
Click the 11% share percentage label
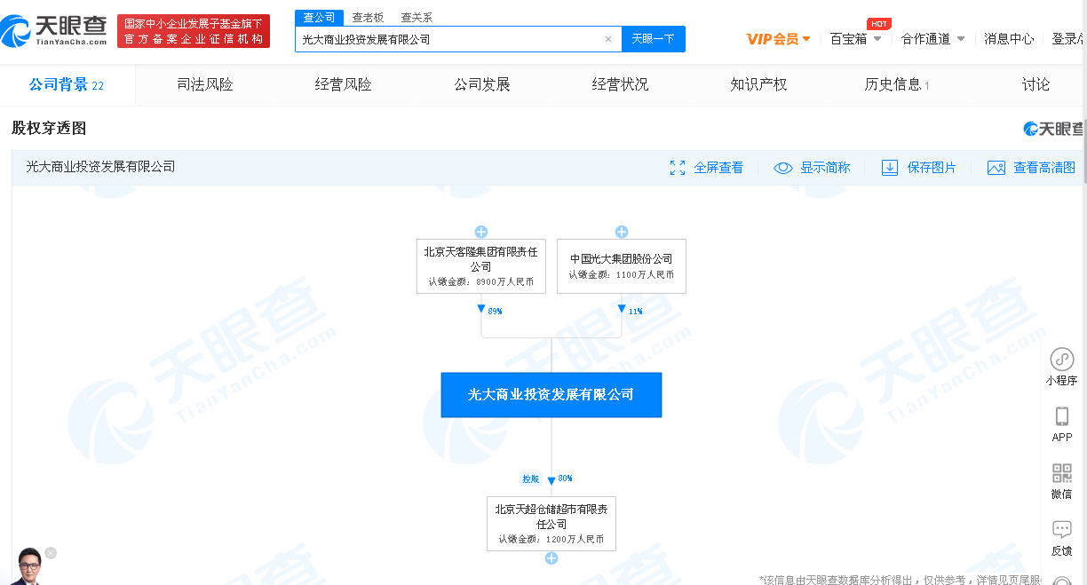635,311
